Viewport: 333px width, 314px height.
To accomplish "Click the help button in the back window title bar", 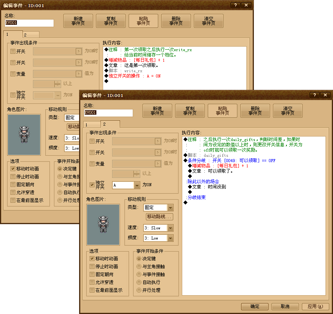I will tap(235, 5).
